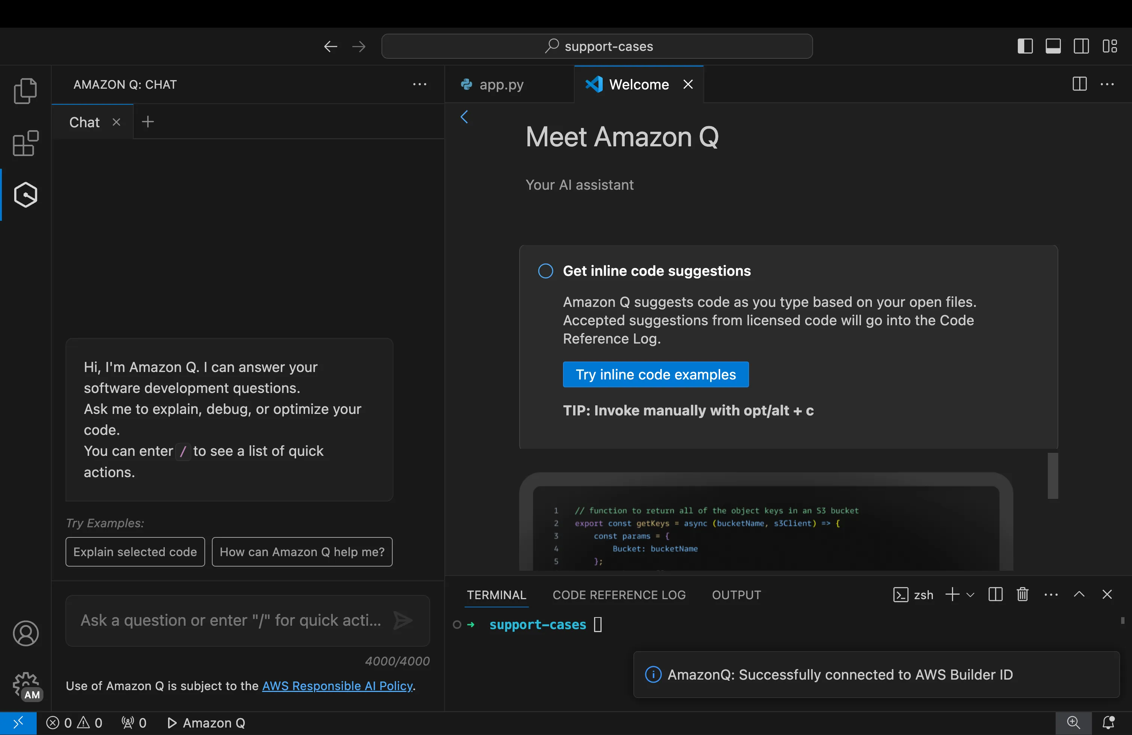
Task: Open the Explorer view in activity bar
Action: (25, 91)
